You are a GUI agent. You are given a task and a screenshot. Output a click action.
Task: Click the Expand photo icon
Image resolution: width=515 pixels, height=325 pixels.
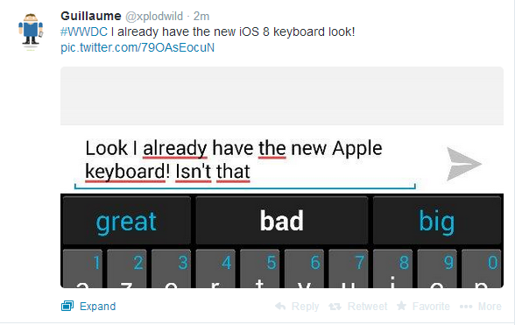(x=67, y=306)
